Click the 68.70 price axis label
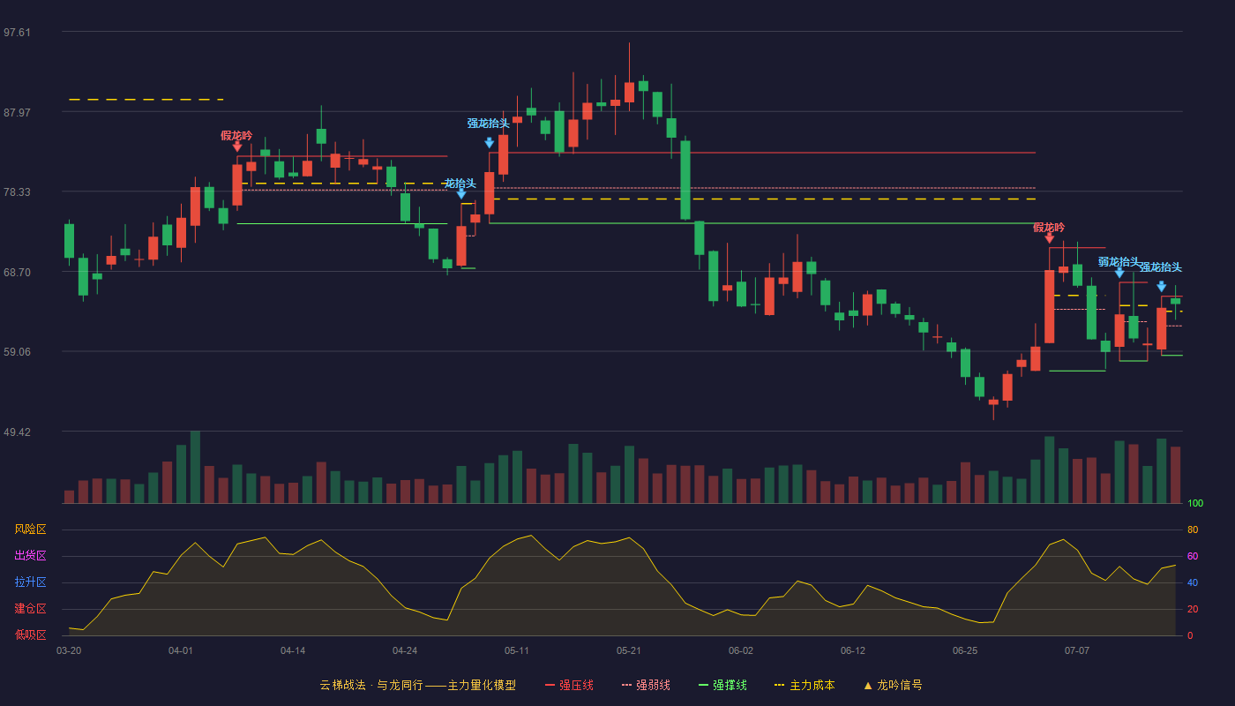Image resolution: width=1235 pixels, height=706 pixels. click(17, 273)
